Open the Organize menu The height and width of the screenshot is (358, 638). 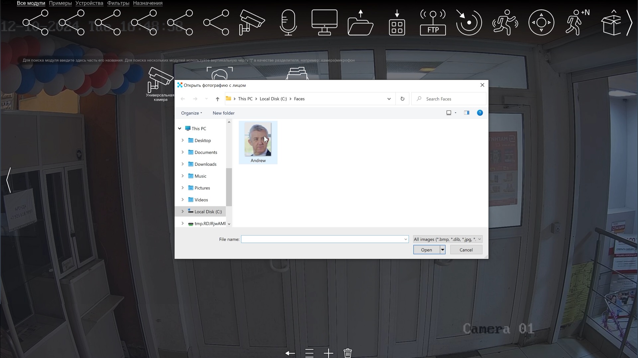pos(191,113)
